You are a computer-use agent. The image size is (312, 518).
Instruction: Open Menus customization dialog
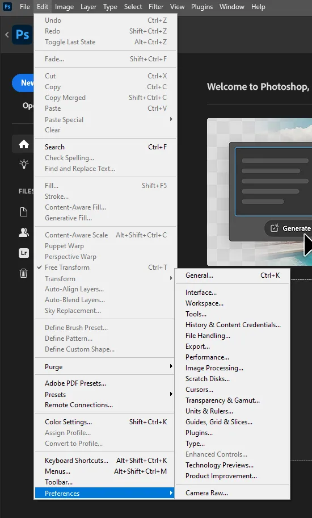coord(106,471)
